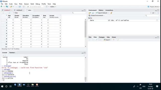Click the Environment pane search field

(x=152, y=15)
